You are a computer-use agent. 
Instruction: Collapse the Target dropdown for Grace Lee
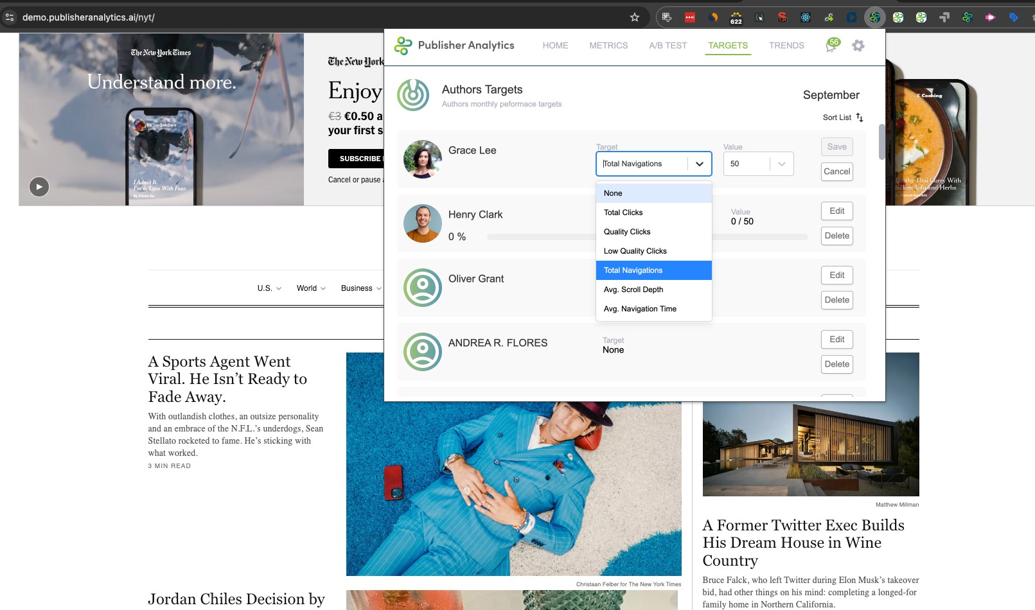(700, 164)
